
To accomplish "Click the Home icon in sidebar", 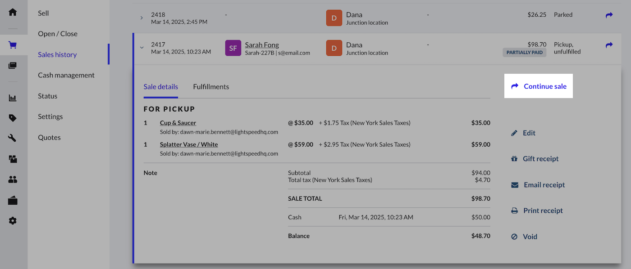I will [13, 12].
